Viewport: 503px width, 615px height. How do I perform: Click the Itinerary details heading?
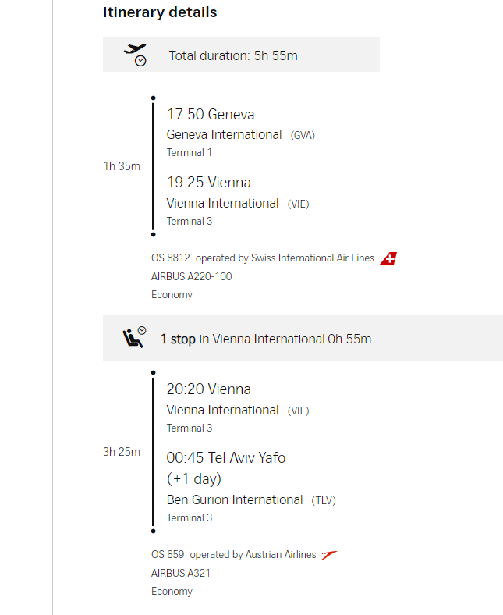[160, 12]
